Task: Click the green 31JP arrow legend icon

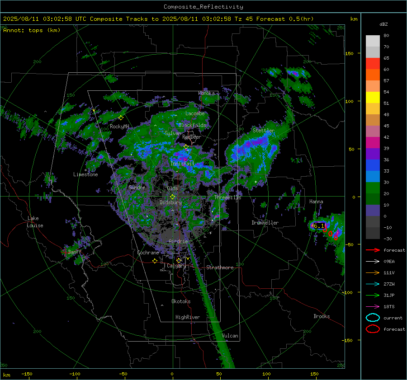Action: click(x=373, y=295)
